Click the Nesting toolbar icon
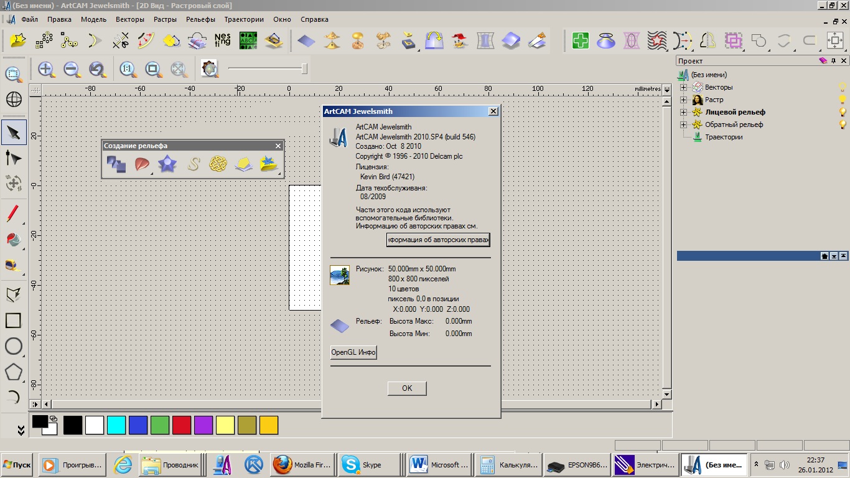This screenshot has width=850, height=478. [x=222, y=41]
